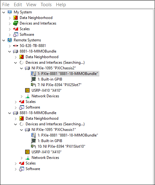This screenshot has width=155, height=185.
Task: Click the disconnected icon beside 5G-E2E-TB-8881
Action: 16,46
